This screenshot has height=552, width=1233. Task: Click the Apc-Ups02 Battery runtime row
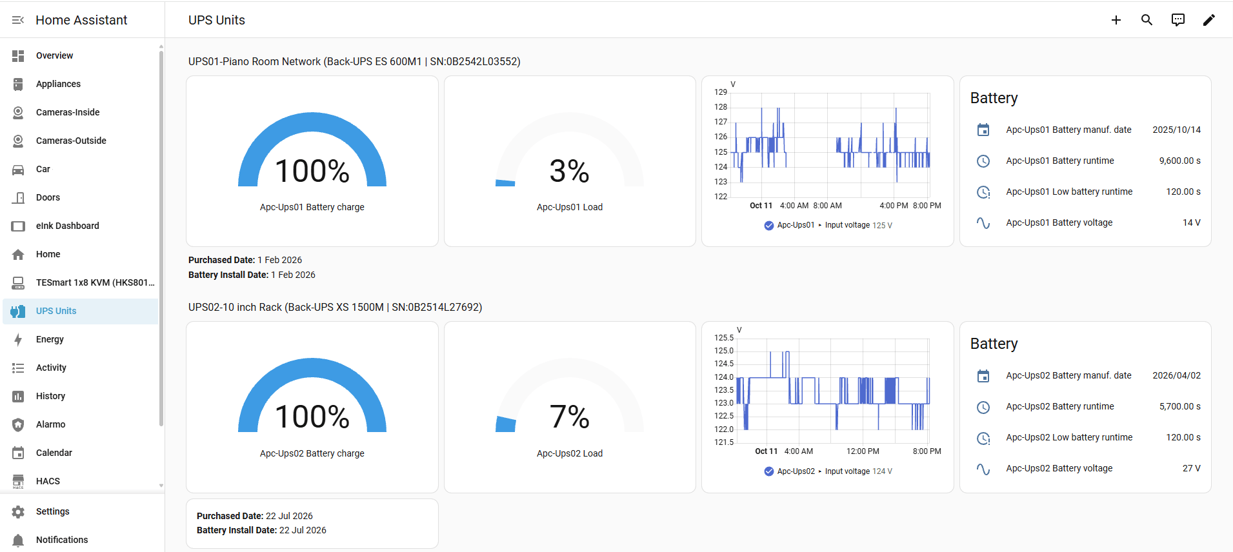point(1085,407)
